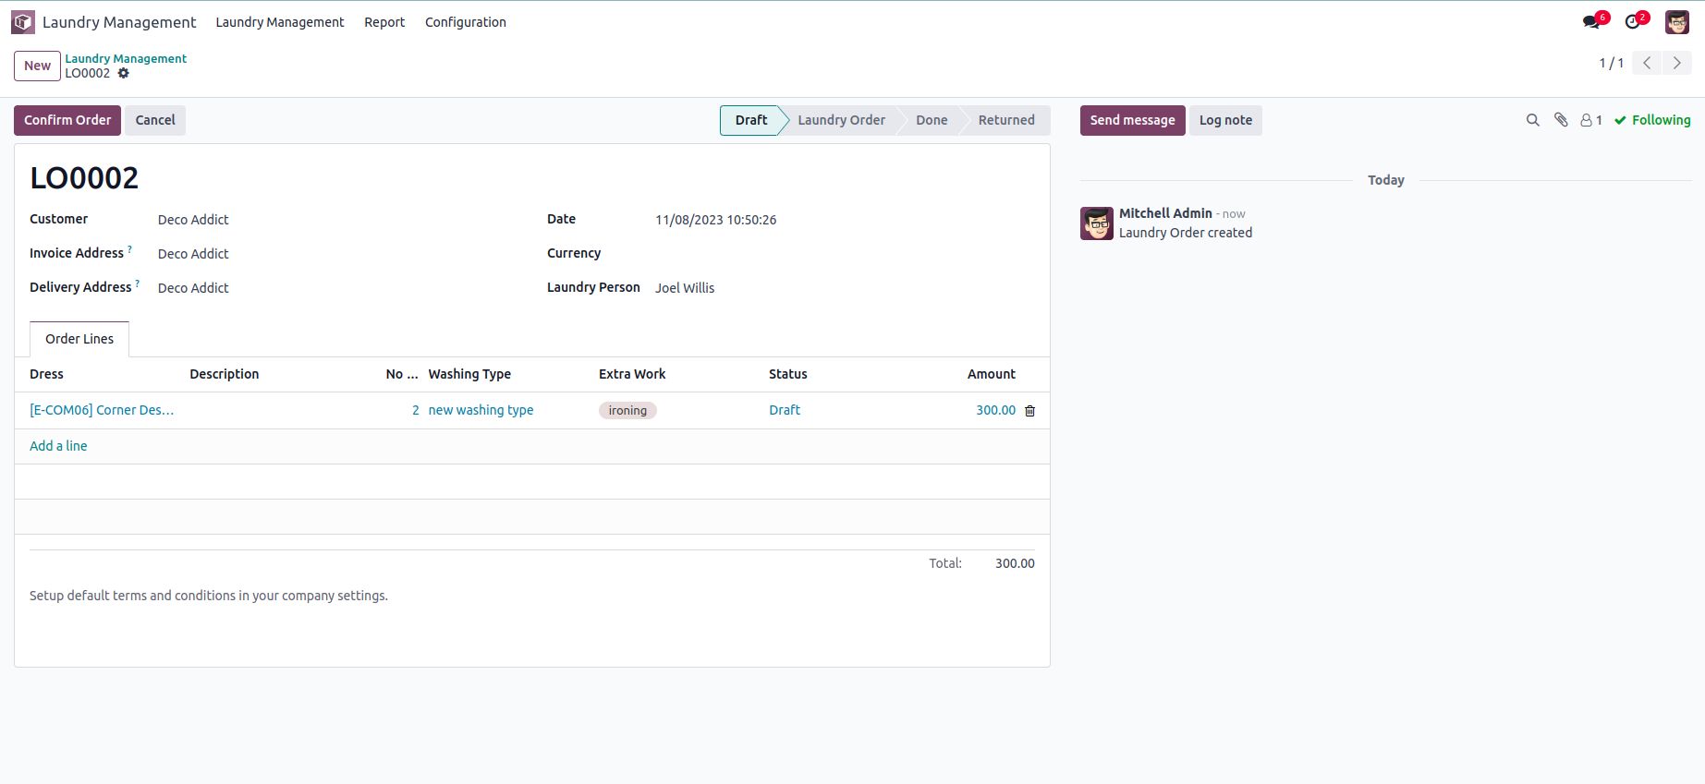Select the Order Lines tab
Viewport: 1705px width, 784px height.
(x=79, y=339)
